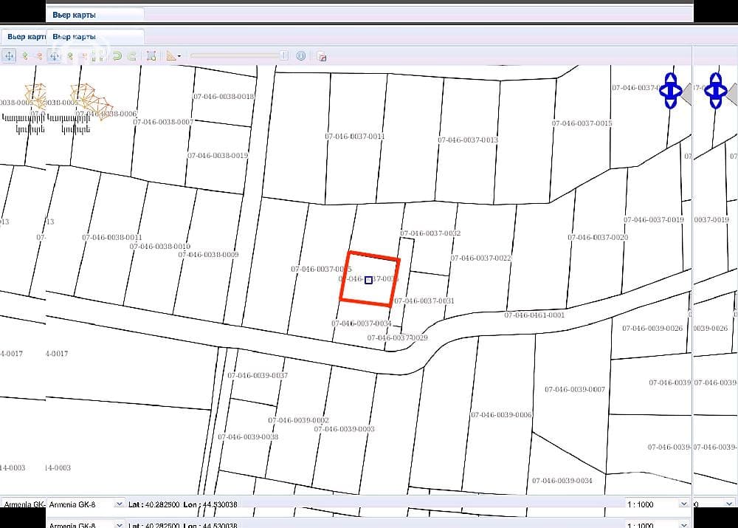This screenshot has height=528, width=738.
Task: Click parcel label 07-046-0039-0003
Action: click(x=344, y=429)
